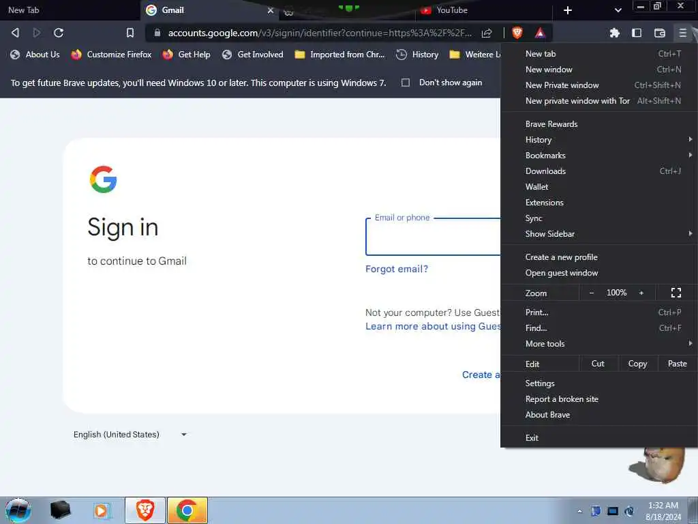Open About Brave
Viewport: 698px width, 524px height.
[x=599, y=414]
